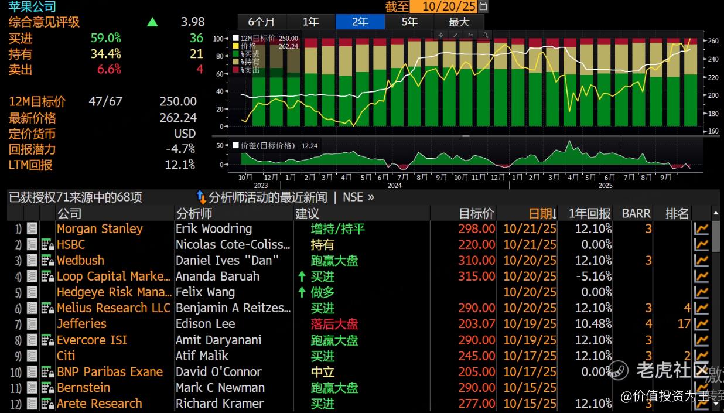Open the Loop Capital Markets company link

coord(114,276)
